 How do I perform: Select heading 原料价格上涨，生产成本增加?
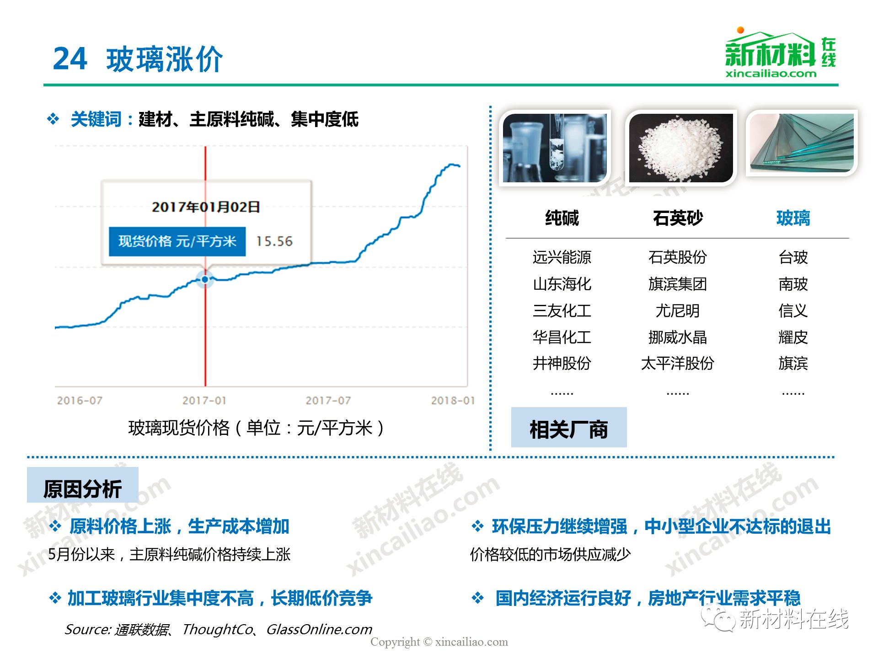coord(179,526)
